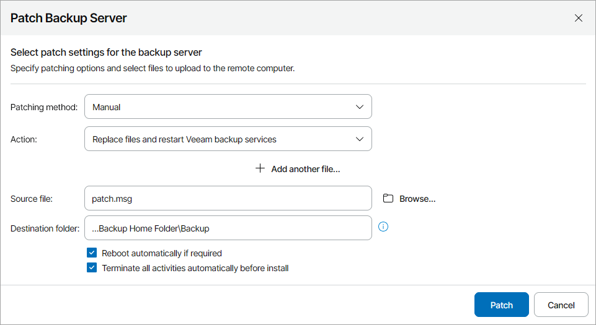Click 'Terminate all activities automatically before install' label
Screen dimensions: 596x325
click(x=195, y=268)
